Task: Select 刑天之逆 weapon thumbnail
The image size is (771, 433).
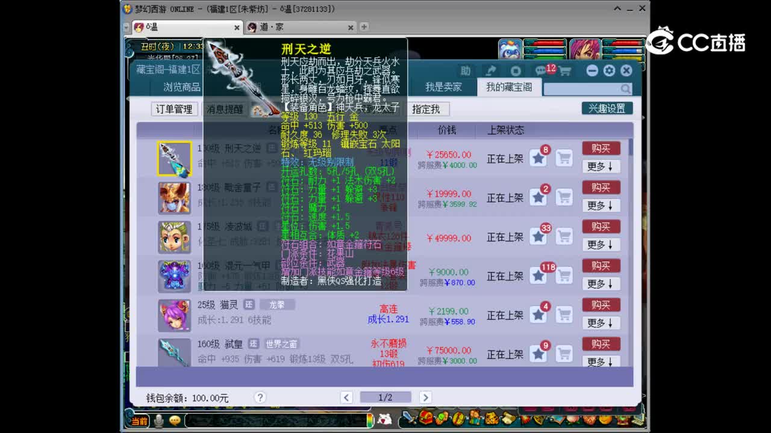Action: click(x=175, y=159)
